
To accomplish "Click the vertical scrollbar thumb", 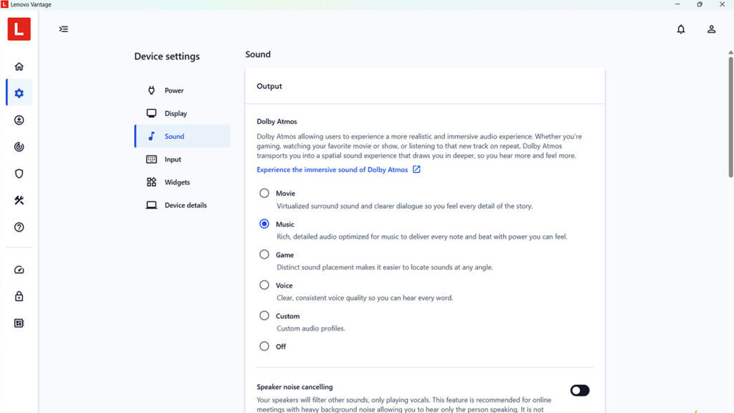I will point(730,117).
